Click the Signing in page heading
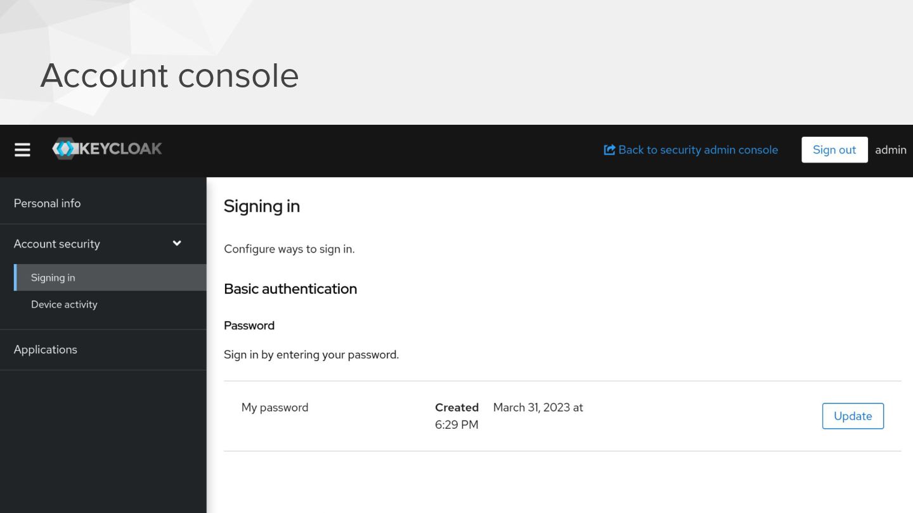Viewport: 913px width, 513px height. click(262, 206)
